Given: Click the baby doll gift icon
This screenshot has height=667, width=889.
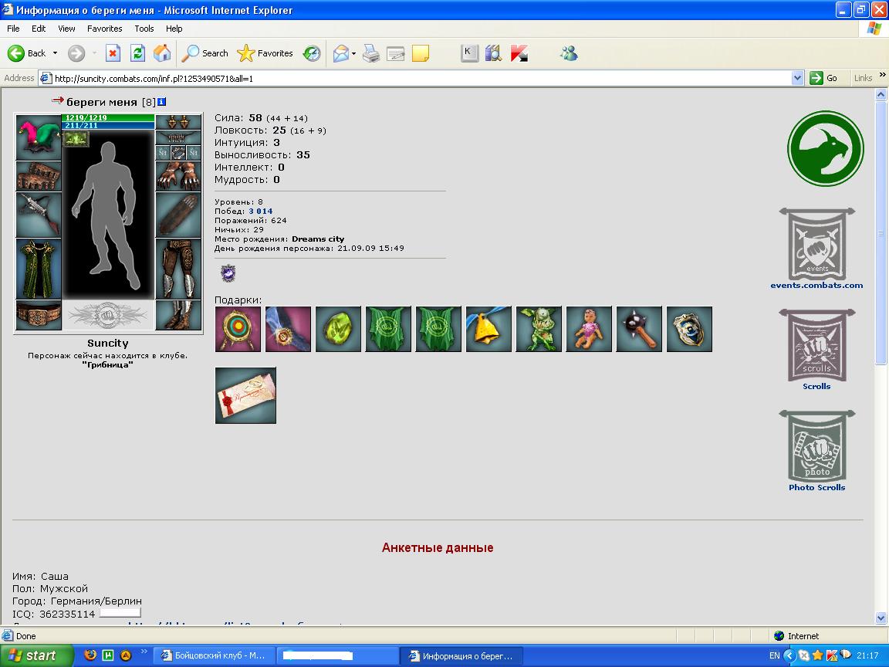Looking at the screenshot, I should (589, 329).
